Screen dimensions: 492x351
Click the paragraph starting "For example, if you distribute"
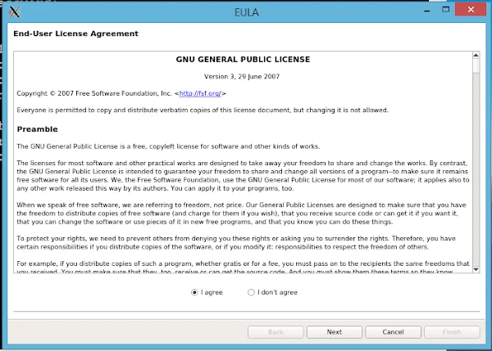click(x=243, y=267)
